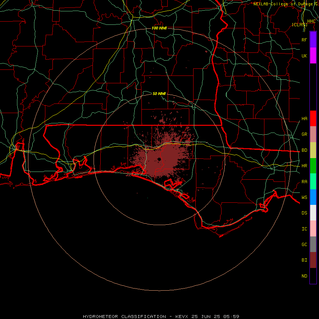Click the BI legend label
The height and width of the screenshot is (319, 319).
304,260
